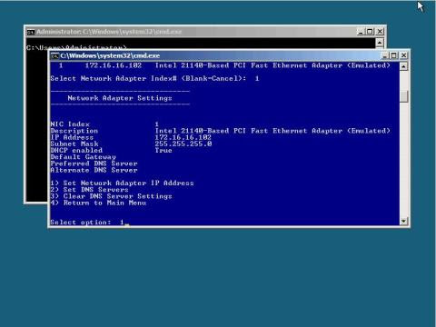Click option '2) Set DNS Servers'
The height and width of the screenshot is (327, 436).
click(x=89, y=190)
